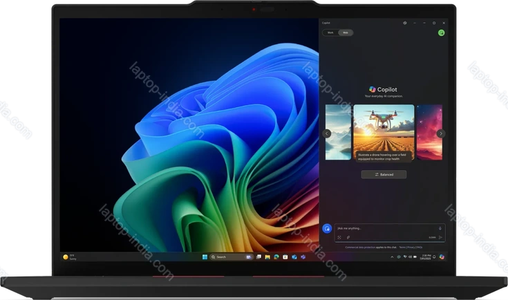Select the drone over field suggestion card

(x=384, y=132)
